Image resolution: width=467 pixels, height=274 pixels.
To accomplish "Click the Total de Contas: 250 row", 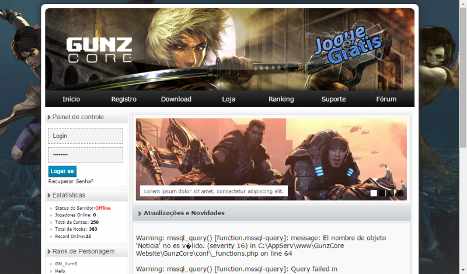I will pos(77,222).
